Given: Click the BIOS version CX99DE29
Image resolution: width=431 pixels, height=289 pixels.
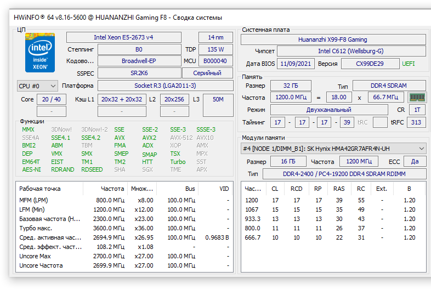Looking at the screenshot, I should coord(370,64).
